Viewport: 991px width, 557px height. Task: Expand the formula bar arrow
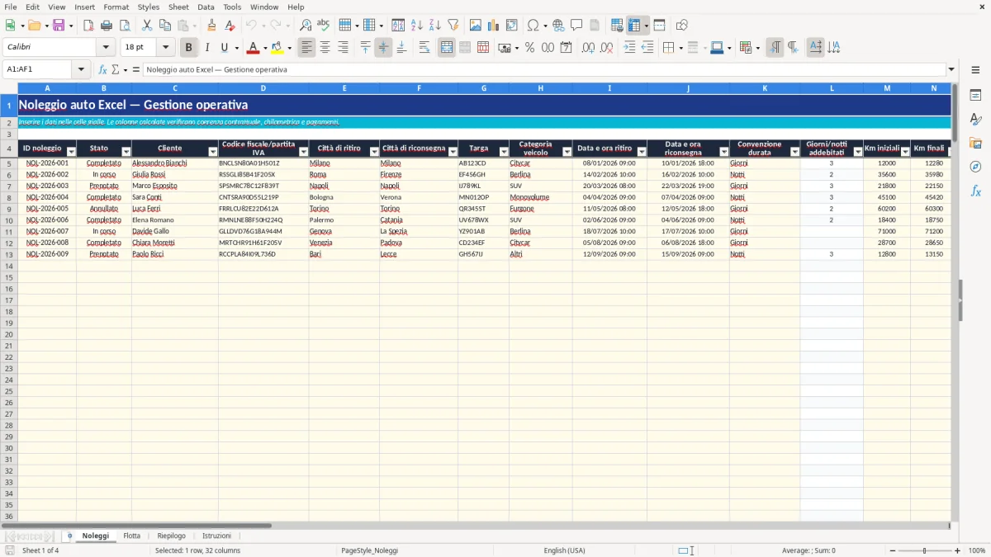951,69
